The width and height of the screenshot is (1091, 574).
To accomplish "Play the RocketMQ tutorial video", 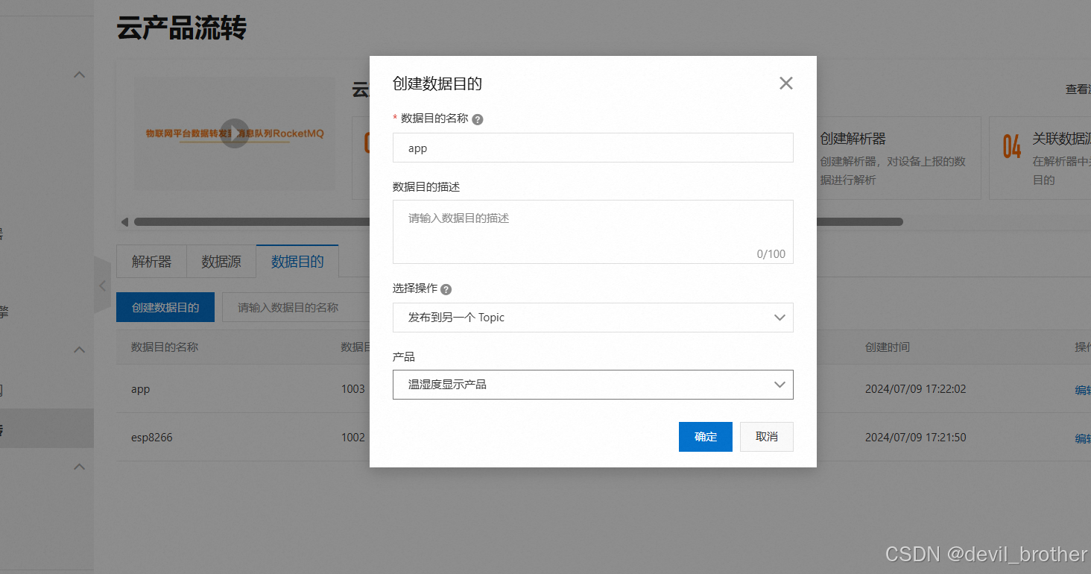I will [x=234, y=132].
